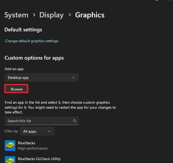Click the Graphics breadcrumb title
Image resolution: width=173 pixels, height=163 pixels.
tap(90, 15)
